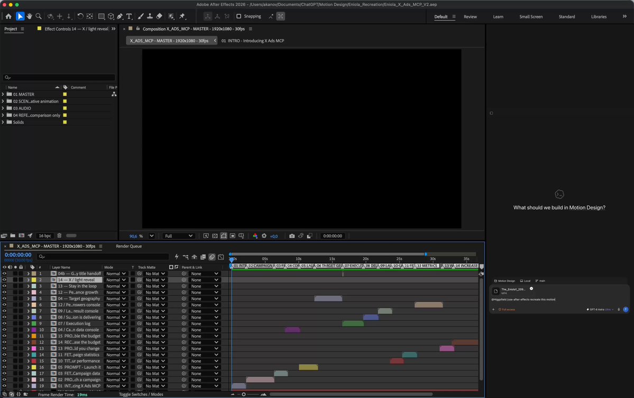
Task: Select the Rectangle shape tool
Action: point(101,16)
